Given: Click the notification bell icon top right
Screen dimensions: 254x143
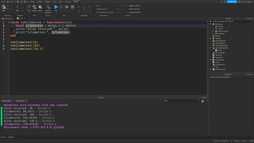Looking at the screenshot, I should click(x=225, y=2).
